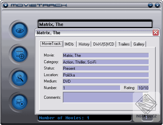Viewport: 163px width, 125px height.
Task: Click the Status field showing Present
Action: coord(106,68)
